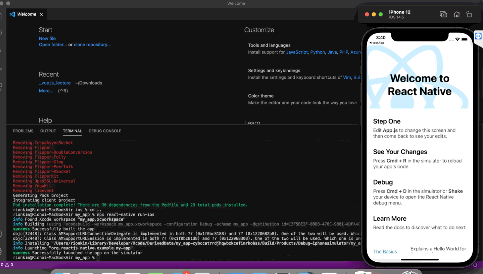Click terminal line Removing Flipper-Folly
The height and width of the screenshot is (274, 483).
39,157
